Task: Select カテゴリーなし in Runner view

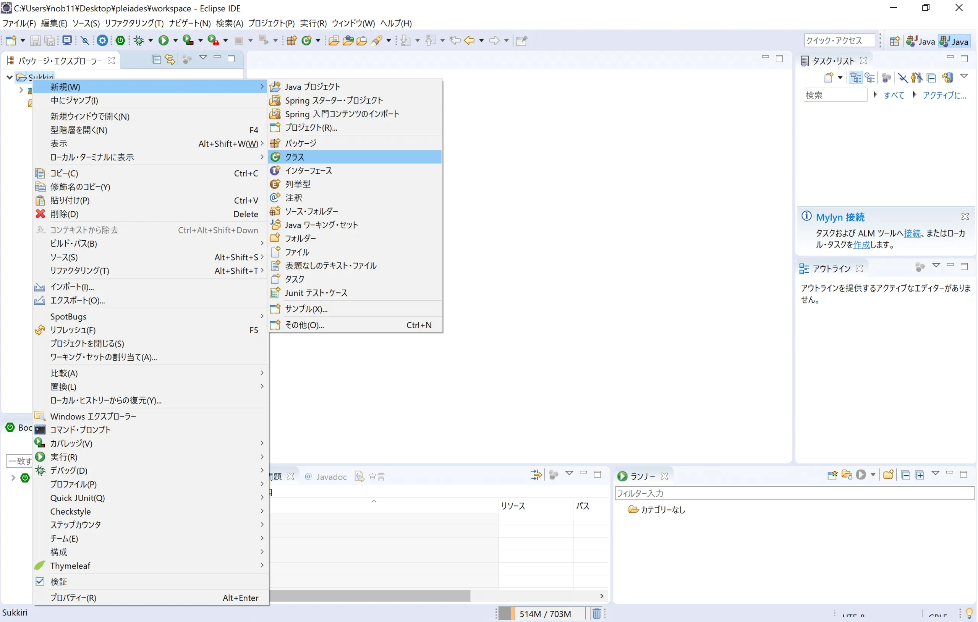Action: pos(656,509)
